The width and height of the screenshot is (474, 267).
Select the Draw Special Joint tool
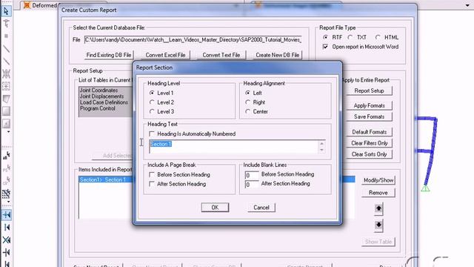pyautogui.click(x=6, y=36)
